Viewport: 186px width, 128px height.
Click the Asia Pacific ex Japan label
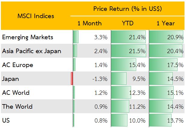31,51
